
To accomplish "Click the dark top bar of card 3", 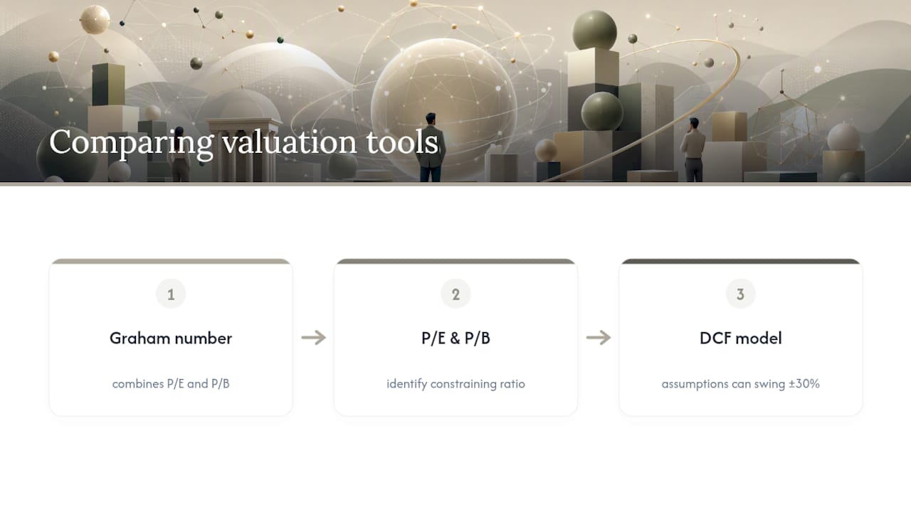I will [740, 261].
